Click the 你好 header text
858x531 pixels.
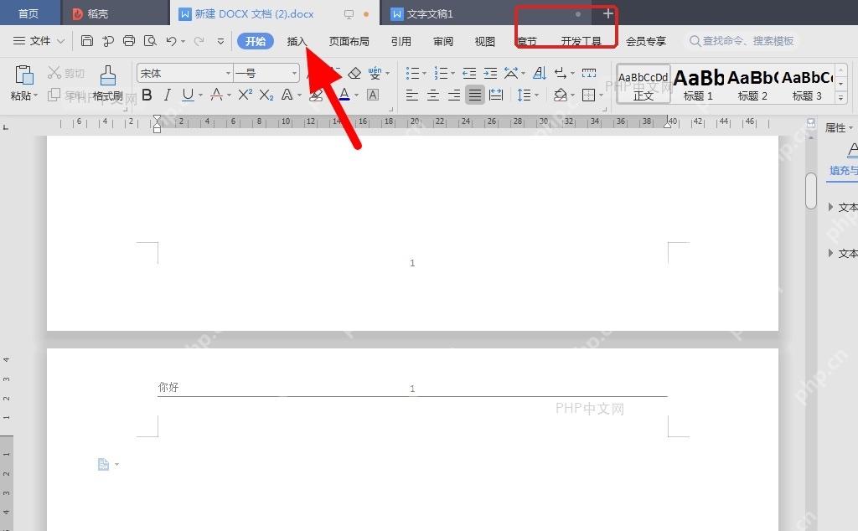tap(168, 387)
